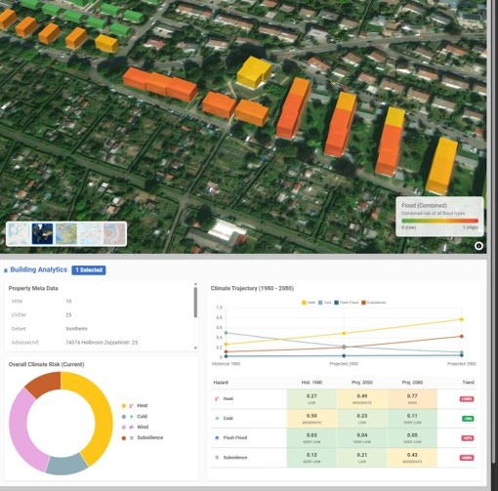498x491 pixels.
Task: Toggle Heat entry in Overall Climate Risk legend
Action: pos(135,406)
